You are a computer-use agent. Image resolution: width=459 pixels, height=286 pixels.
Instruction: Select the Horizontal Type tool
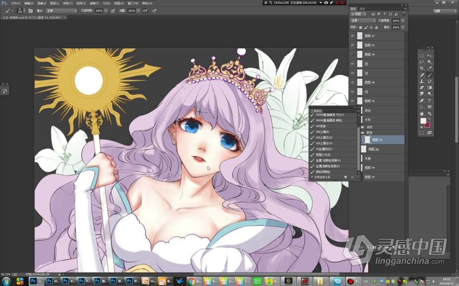point(429,100)
